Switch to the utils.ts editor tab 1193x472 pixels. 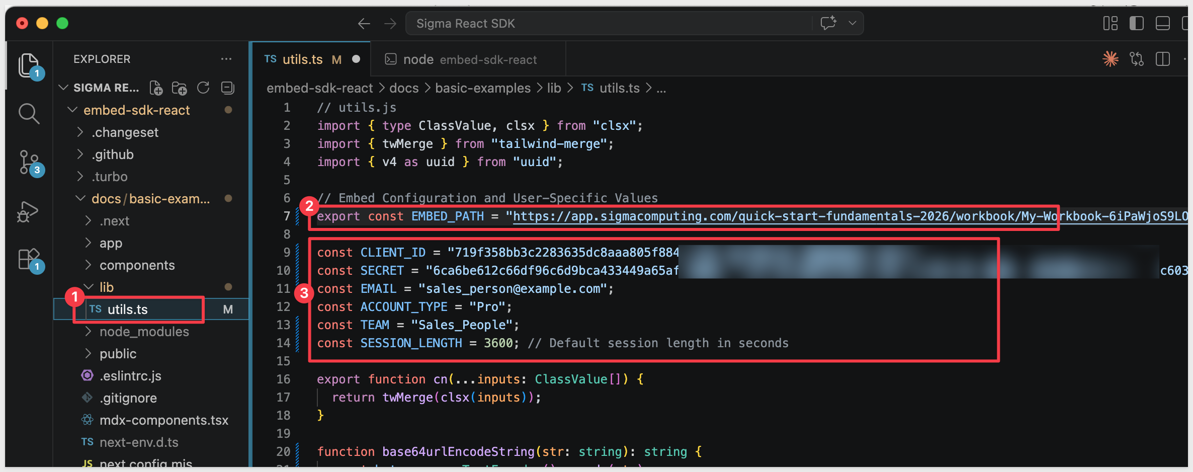302,59
